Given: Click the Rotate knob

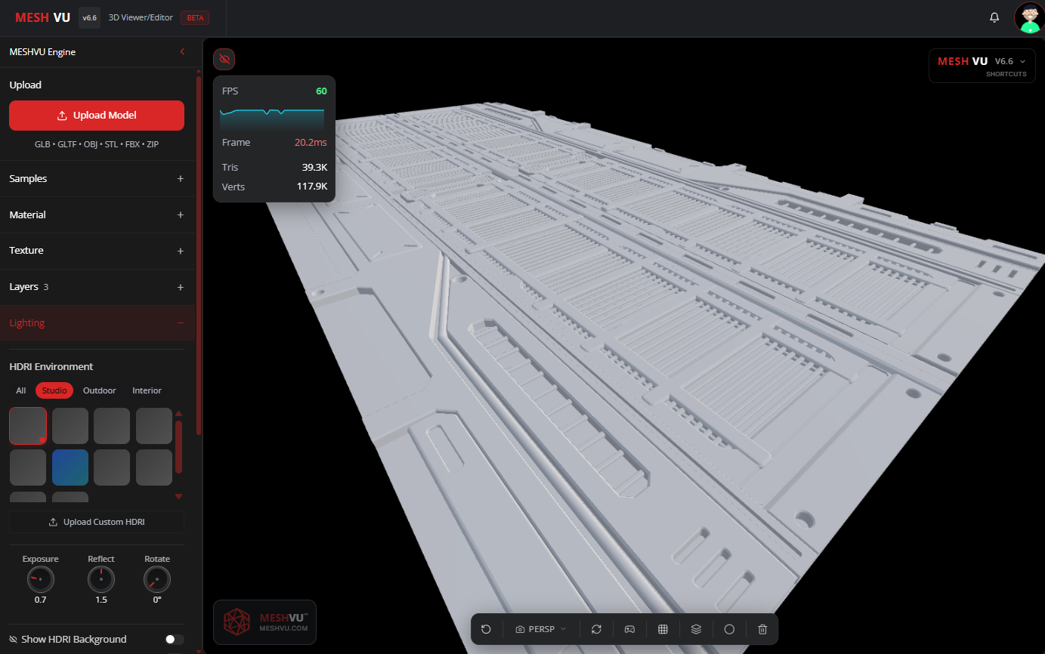Looking at the screenshot, I should 157,580.
